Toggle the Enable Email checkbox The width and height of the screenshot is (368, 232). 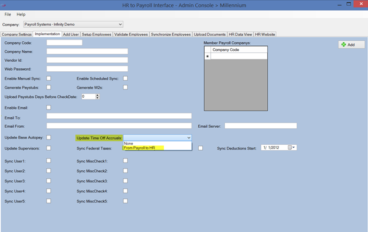tap(48, 107)
